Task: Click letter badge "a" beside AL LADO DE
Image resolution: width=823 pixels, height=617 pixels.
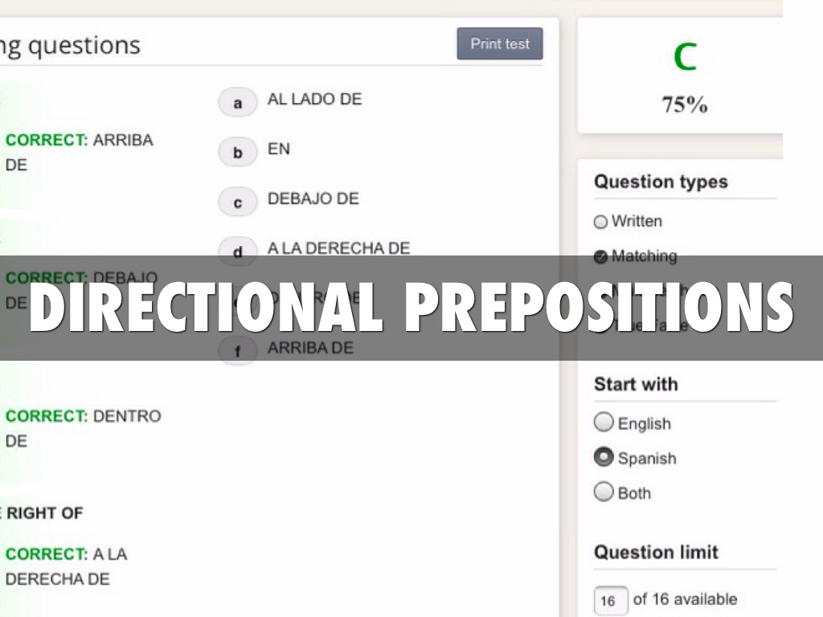Action: coord(237,103)
